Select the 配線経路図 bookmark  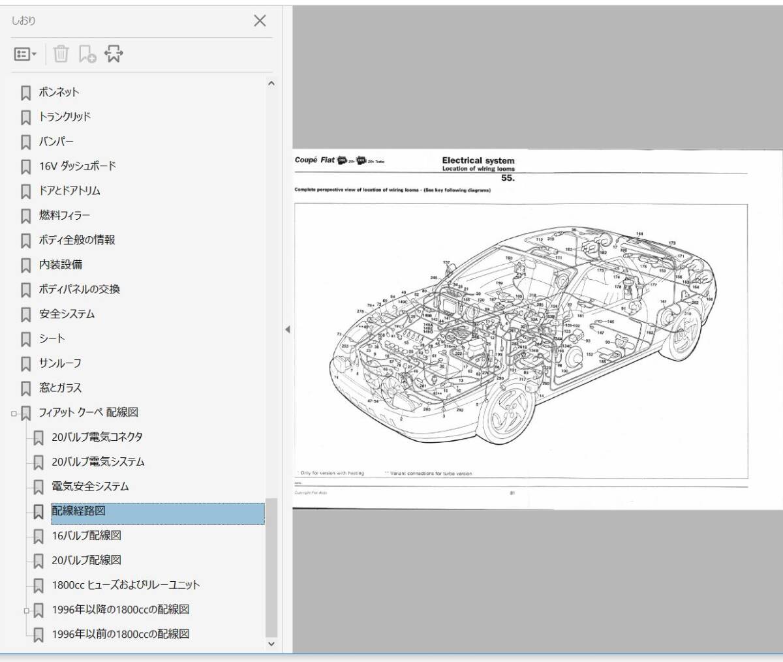click(x=78, y=511)
